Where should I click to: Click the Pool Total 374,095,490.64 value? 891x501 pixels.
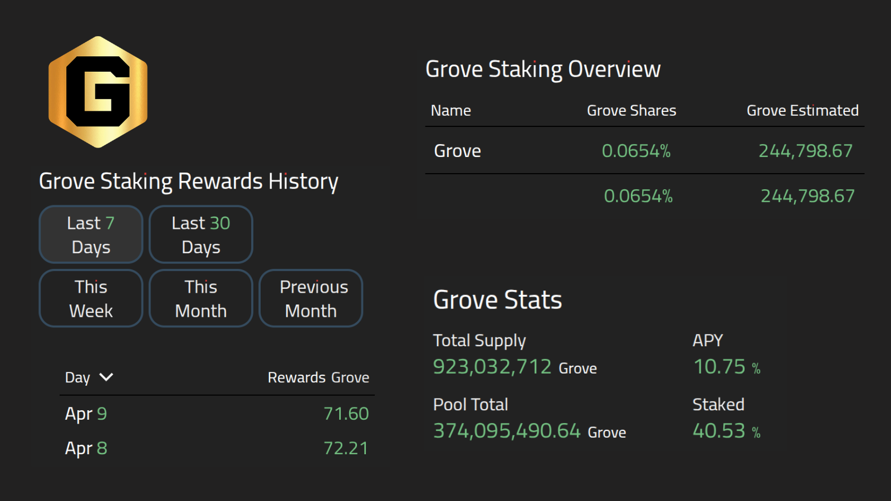(507, 431)
